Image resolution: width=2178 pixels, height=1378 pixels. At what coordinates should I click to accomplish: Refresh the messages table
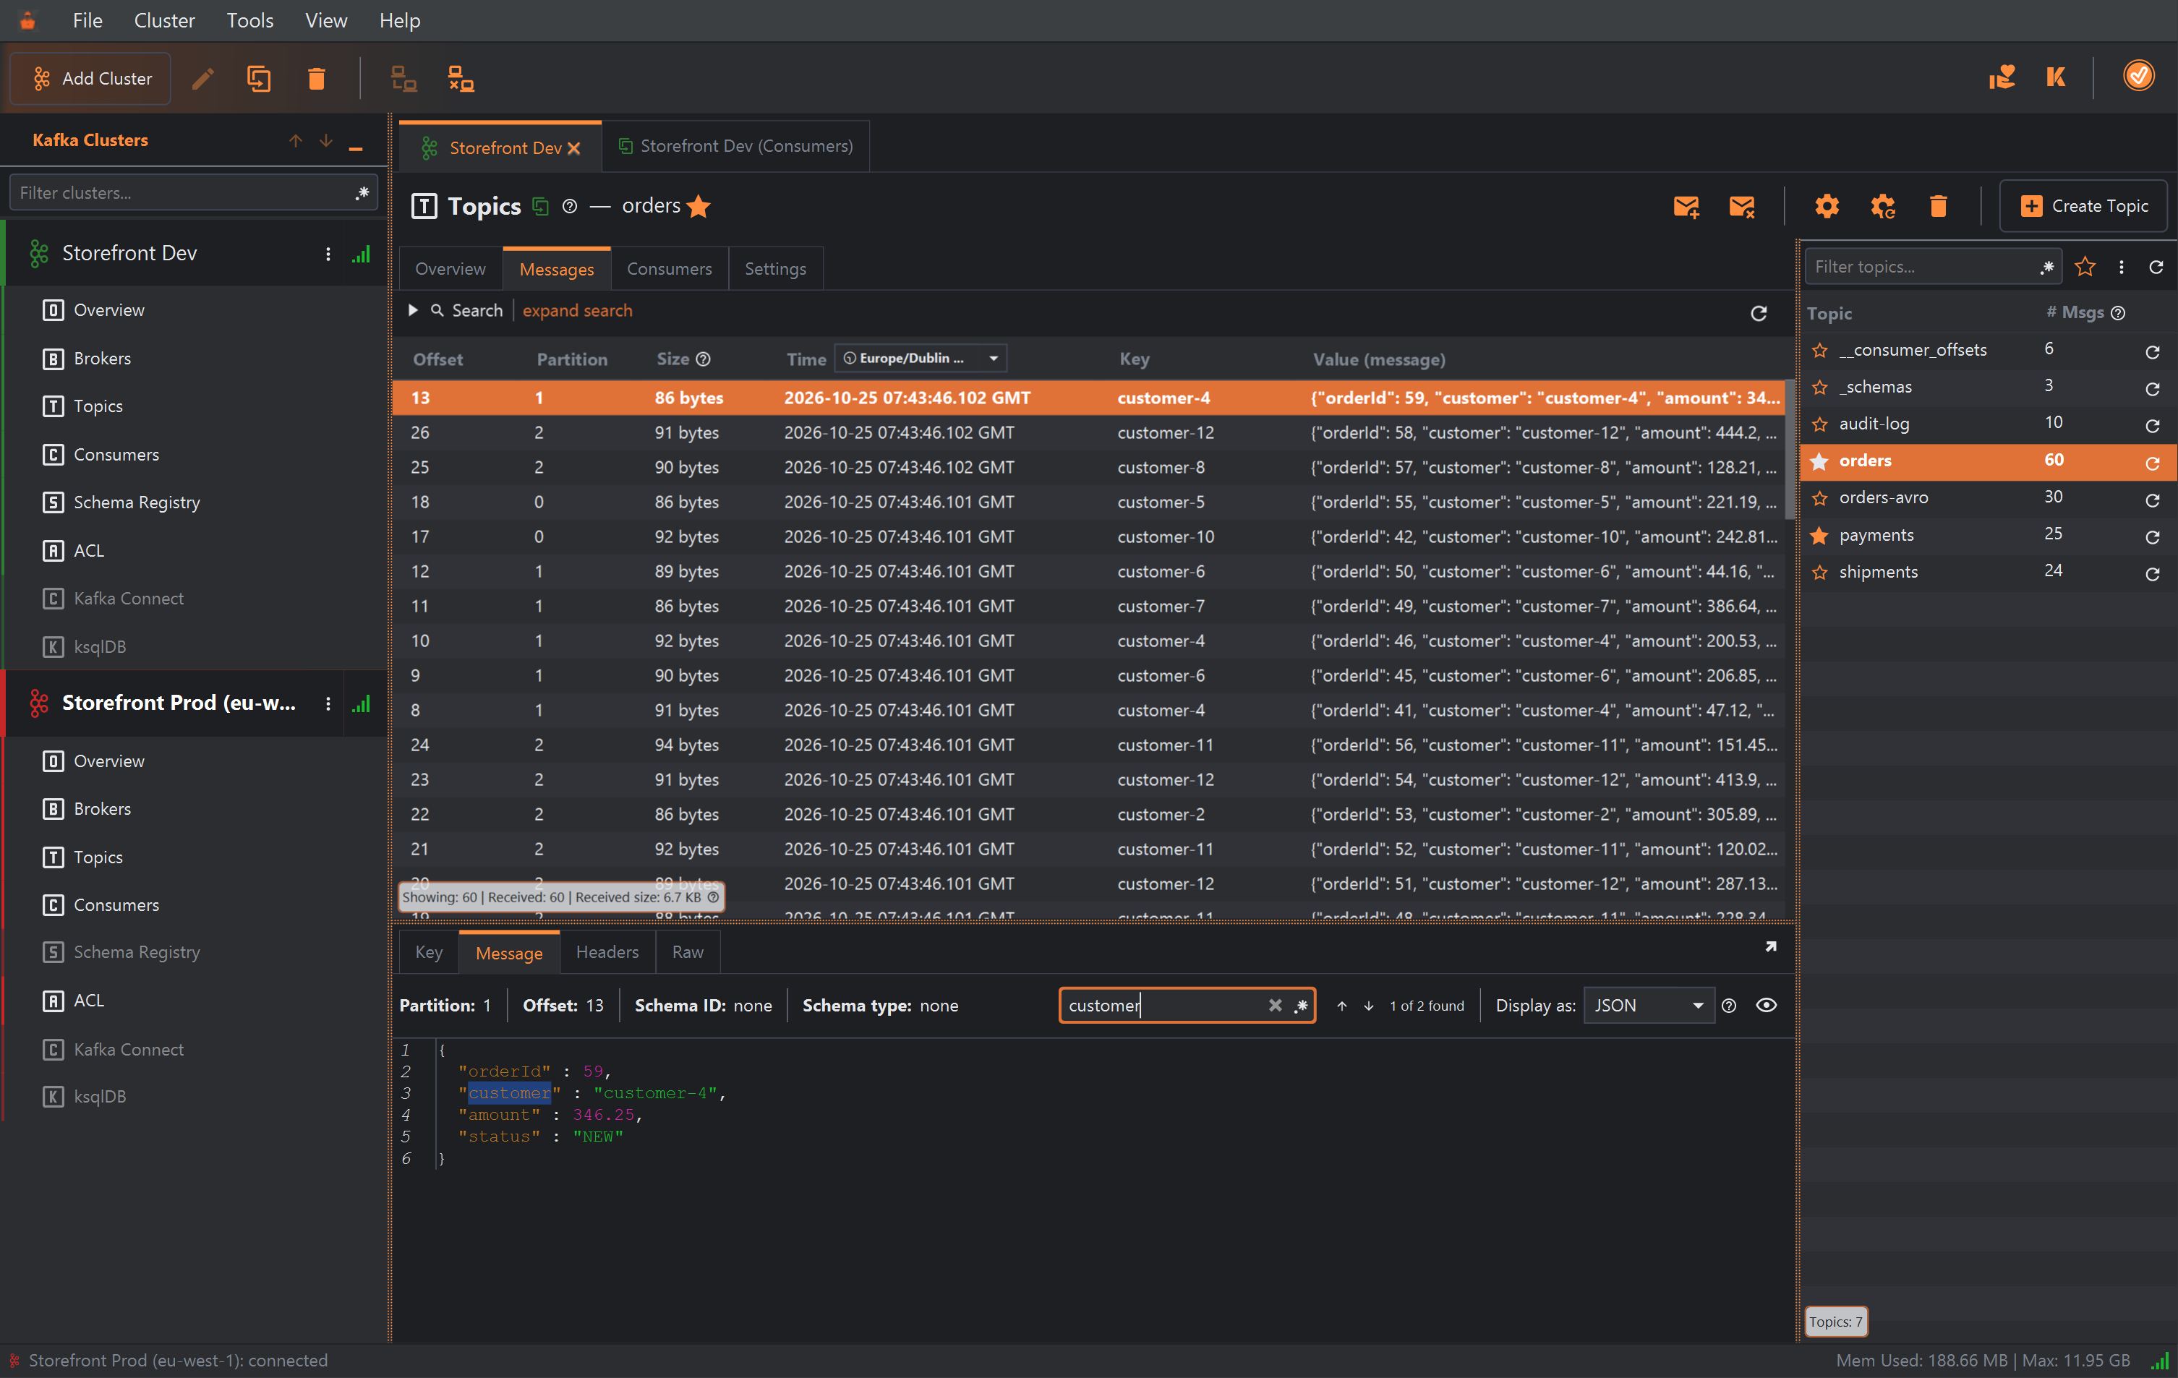(1759, 313)
